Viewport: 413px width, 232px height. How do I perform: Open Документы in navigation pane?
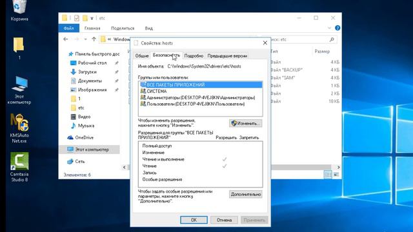click(x=86, y=81)
